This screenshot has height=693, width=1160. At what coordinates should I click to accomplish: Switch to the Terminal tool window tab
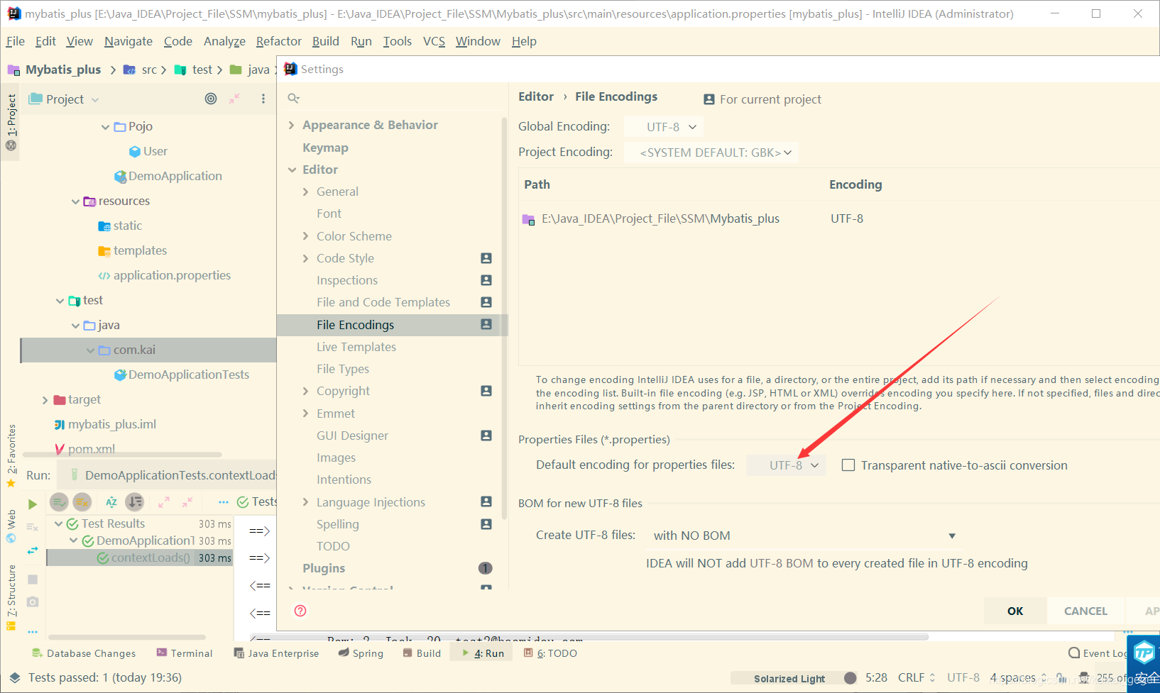pos(185,653)
